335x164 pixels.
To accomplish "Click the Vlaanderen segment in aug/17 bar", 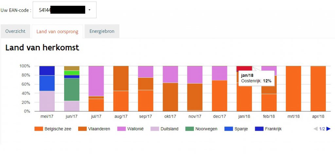I will [121, 78].
